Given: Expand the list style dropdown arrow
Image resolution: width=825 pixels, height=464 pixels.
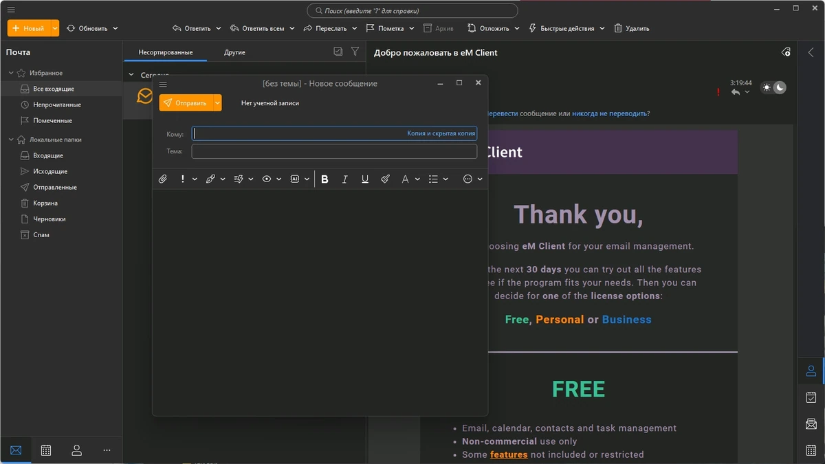Looking at the screenshot, I should [x=445, y=179].
